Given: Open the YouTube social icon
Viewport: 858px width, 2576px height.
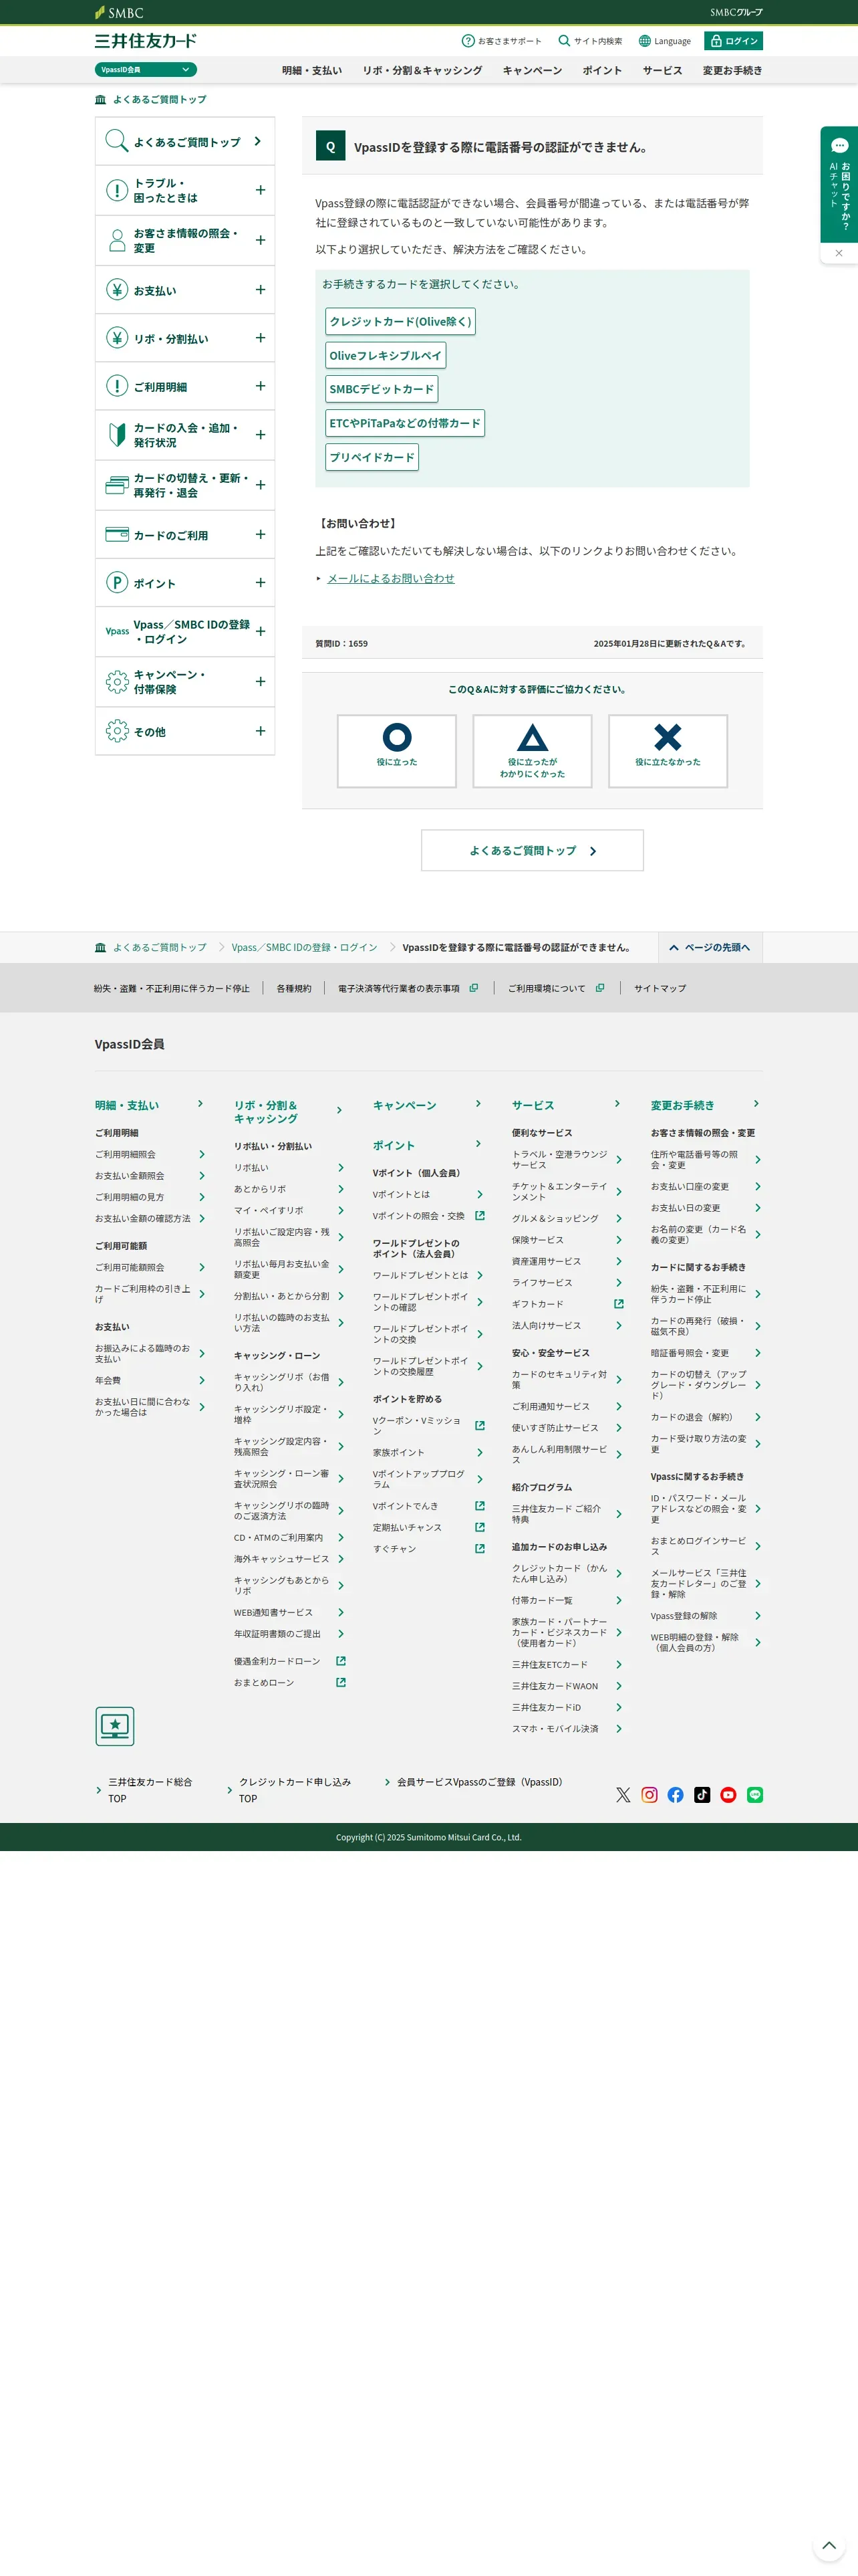Looking at the screenshot, I should coord(728,1795).
